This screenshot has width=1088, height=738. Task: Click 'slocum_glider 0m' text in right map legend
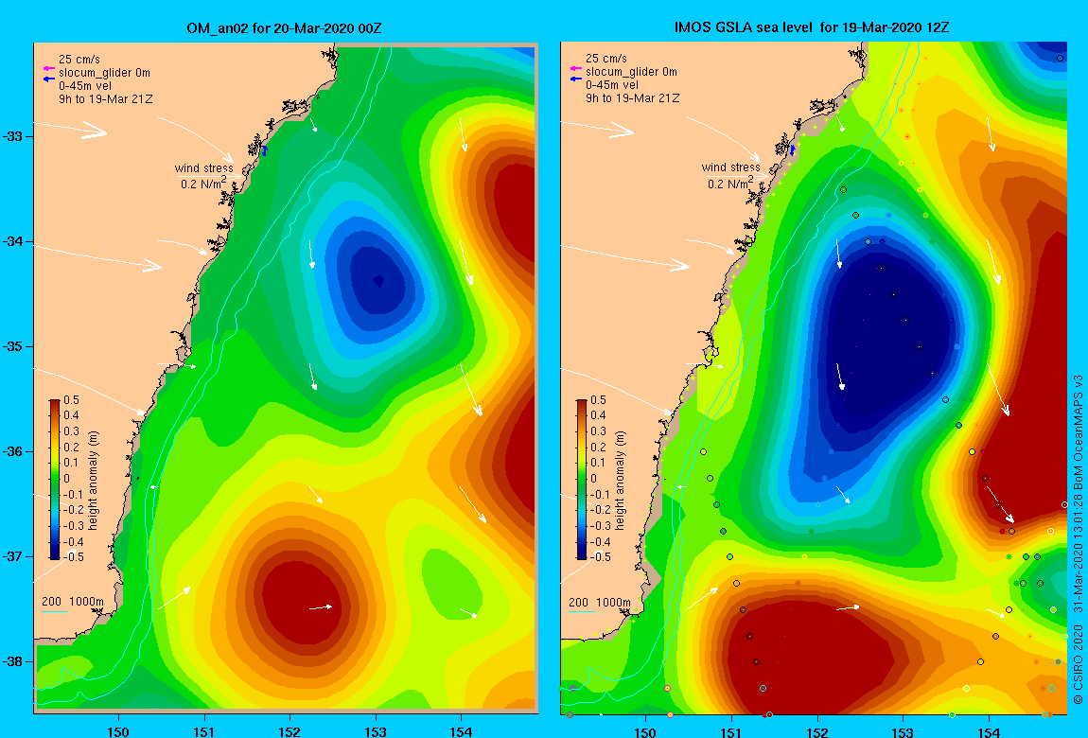click(631, 72)
